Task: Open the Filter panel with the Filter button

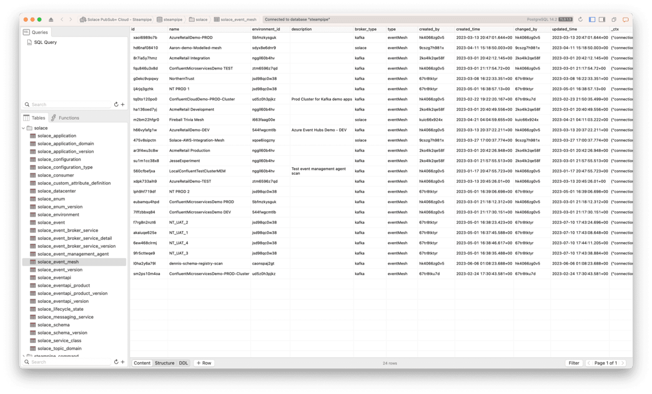Action: click(574, 363)
